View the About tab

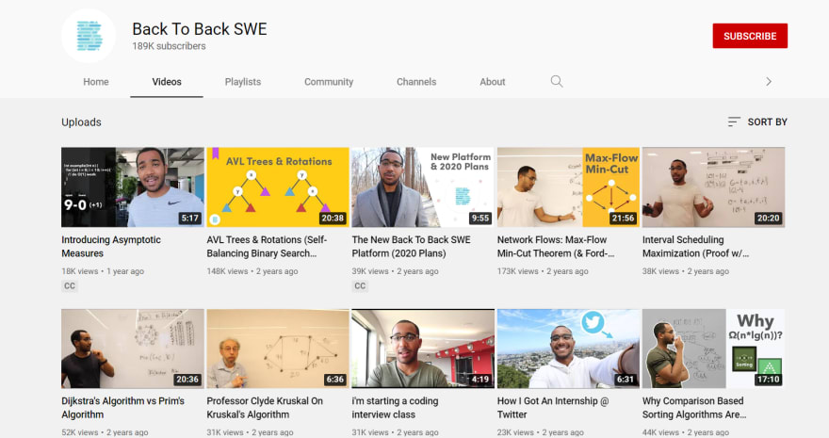tap(492, 82)
